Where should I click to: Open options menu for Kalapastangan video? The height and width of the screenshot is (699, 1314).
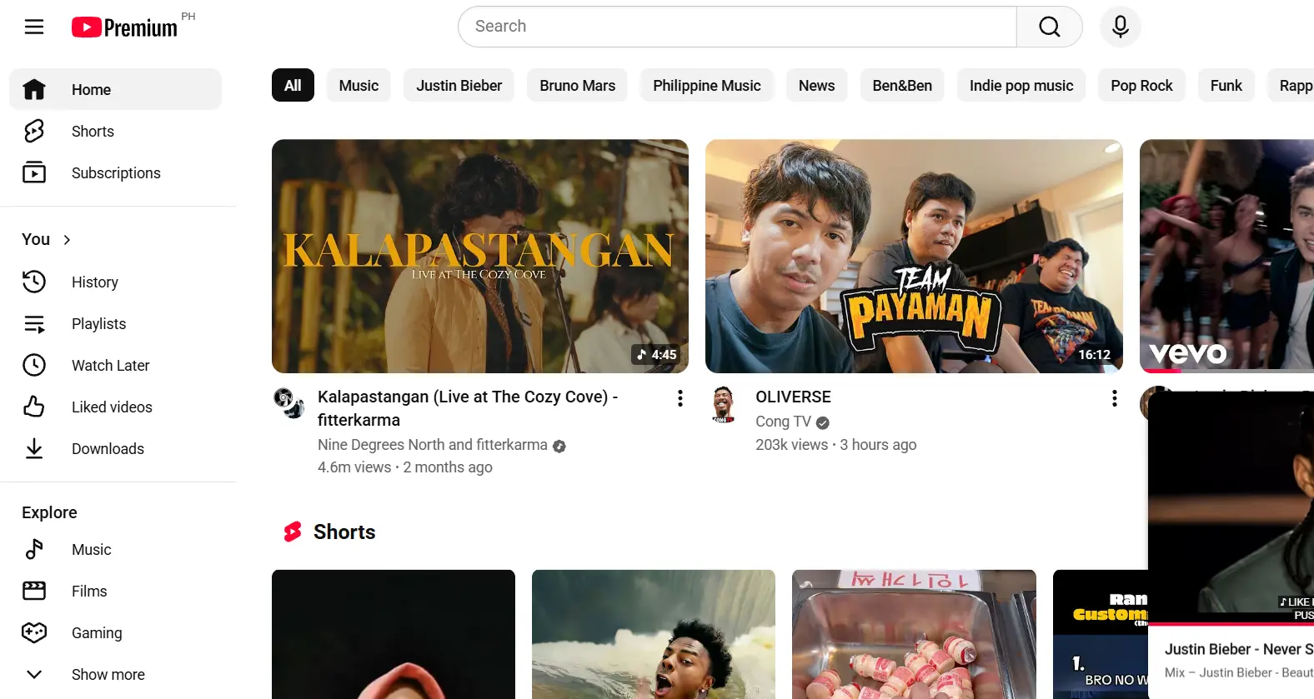tap(680, 398)
